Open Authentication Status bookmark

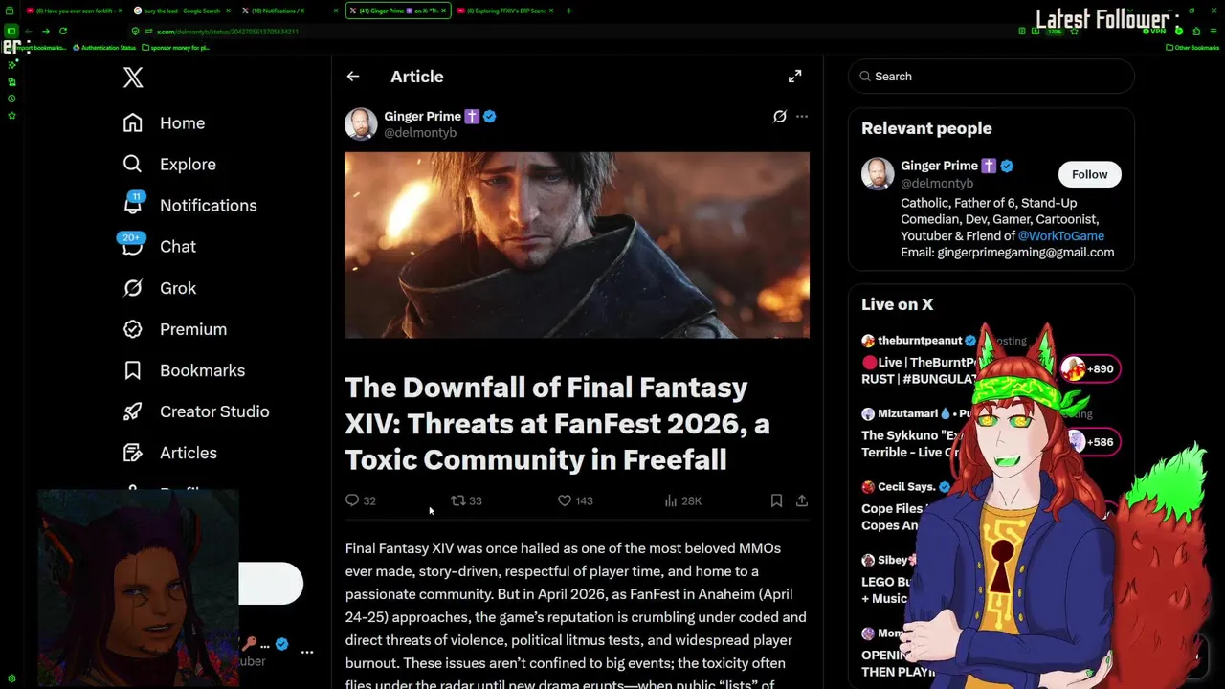(x=104, y=48)
